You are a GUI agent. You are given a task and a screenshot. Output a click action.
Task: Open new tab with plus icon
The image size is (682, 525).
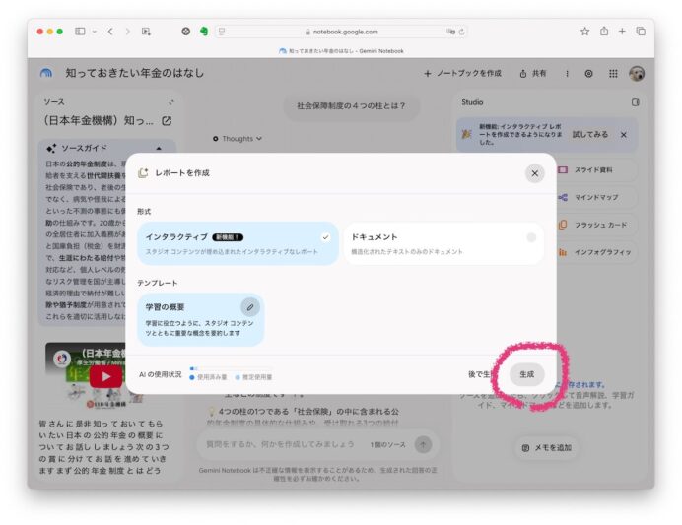coord(622,31)
